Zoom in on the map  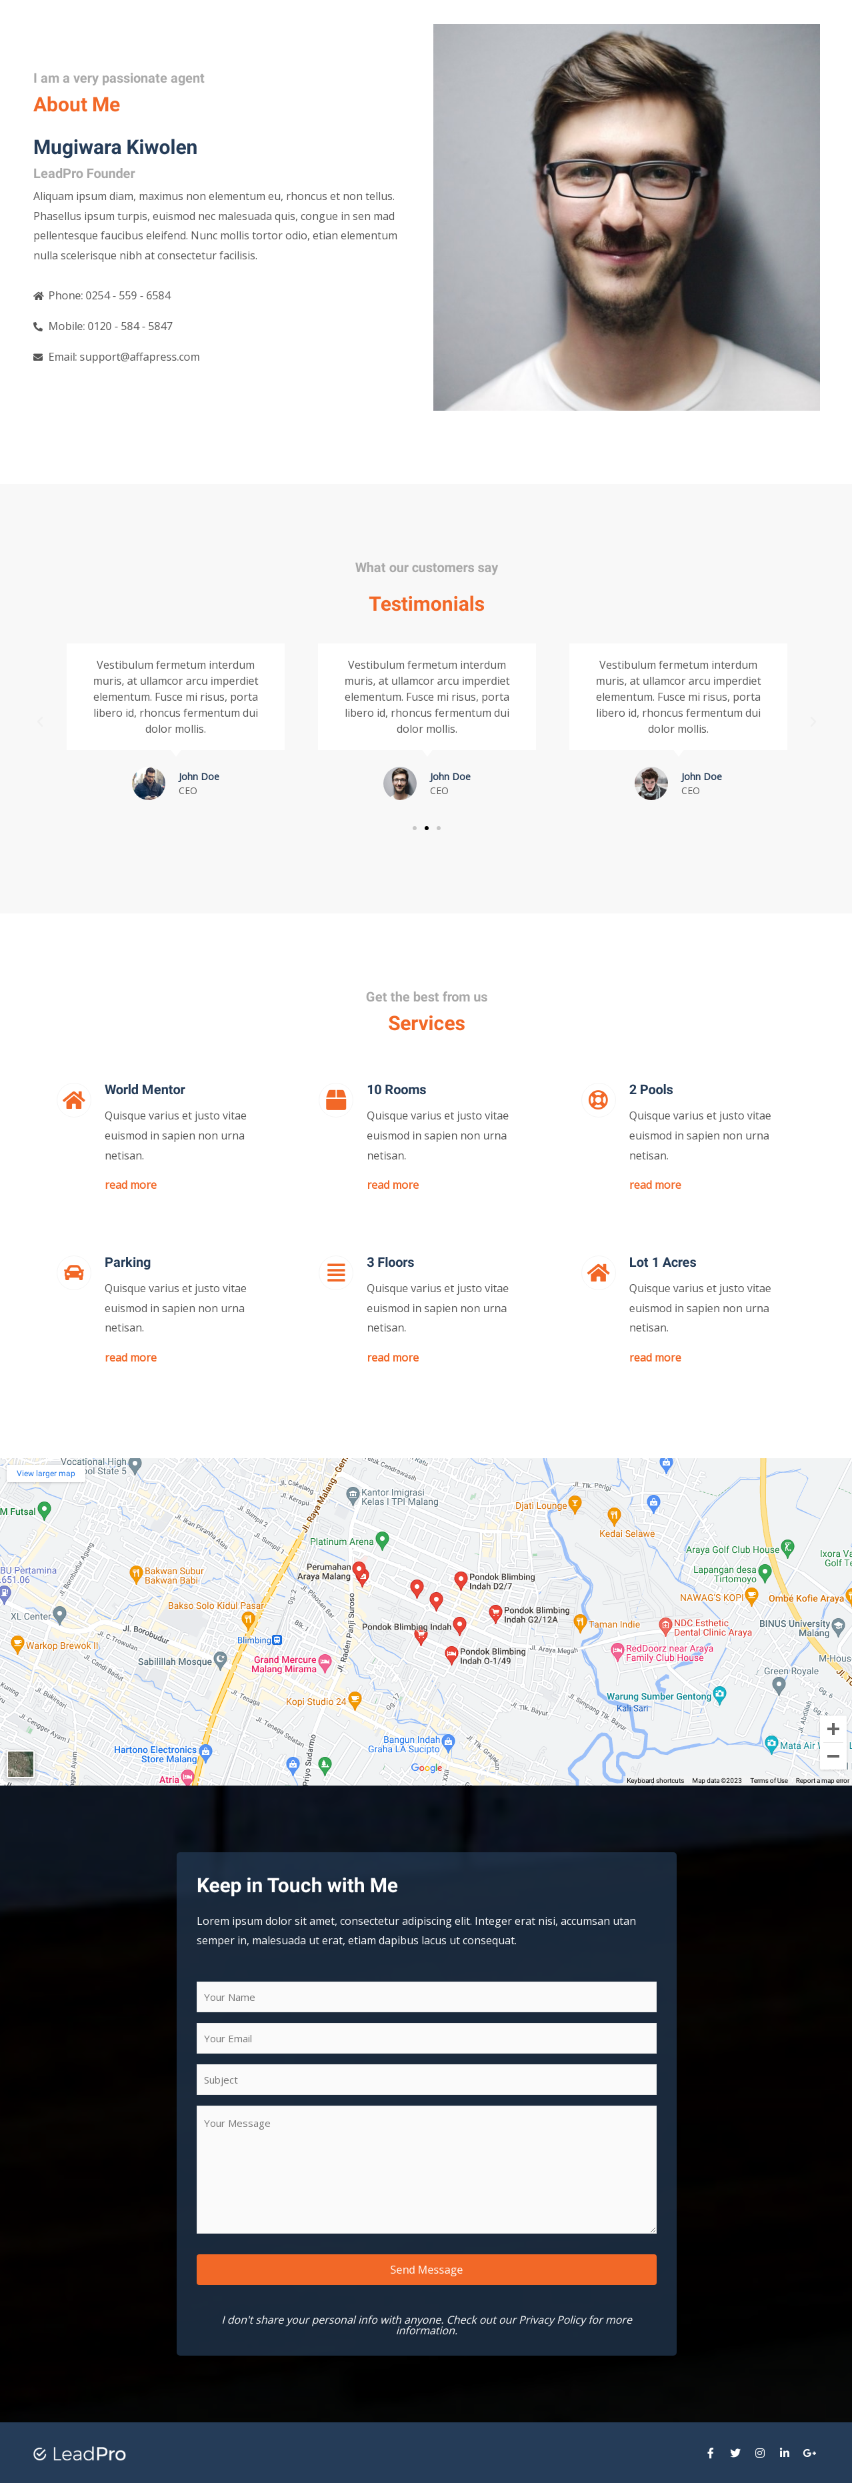(x=833, y=1728)
